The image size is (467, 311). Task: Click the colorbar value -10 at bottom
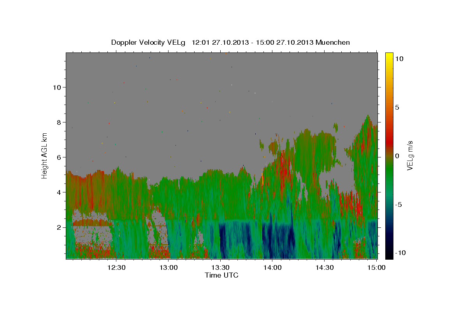pos(400,253)
